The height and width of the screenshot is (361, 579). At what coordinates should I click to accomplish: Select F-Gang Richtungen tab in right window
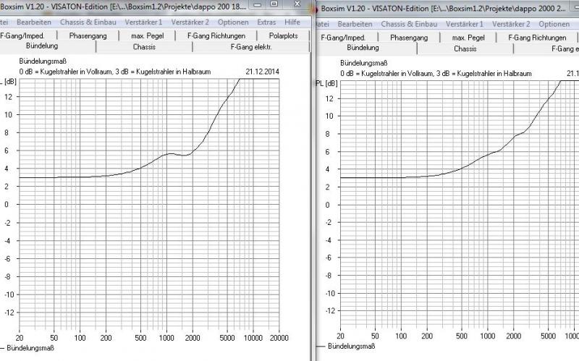coord(537,38)
